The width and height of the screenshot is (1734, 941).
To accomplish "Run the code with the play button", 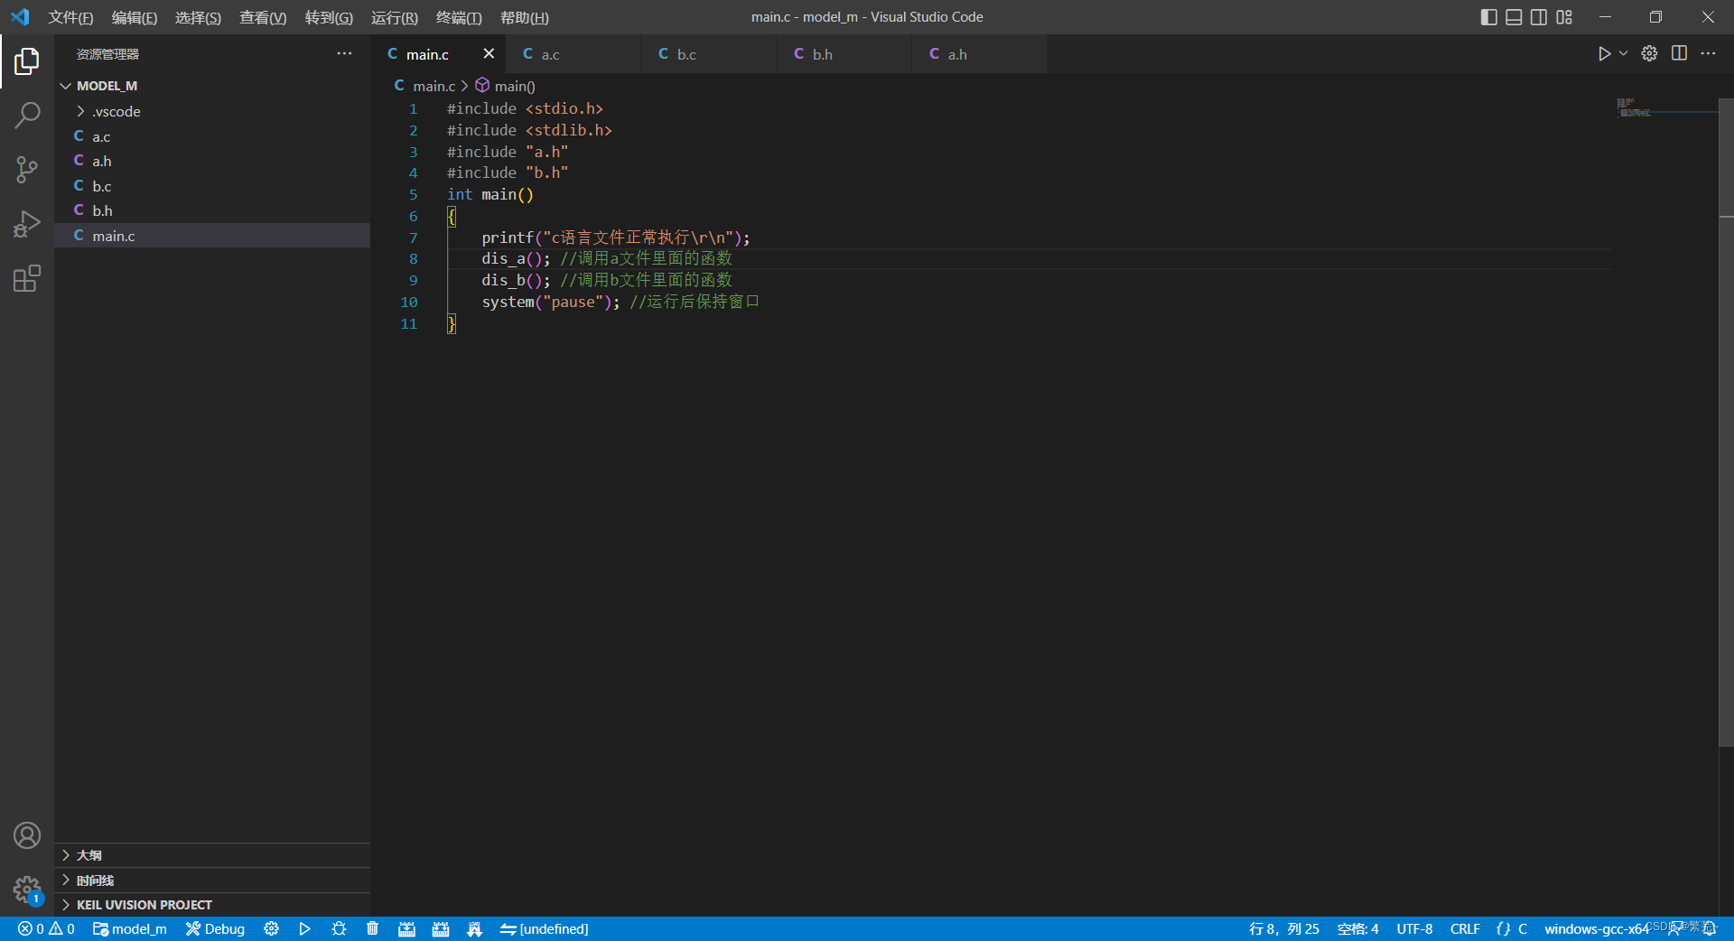I will pyautogui.click(x=1603, y=53).
